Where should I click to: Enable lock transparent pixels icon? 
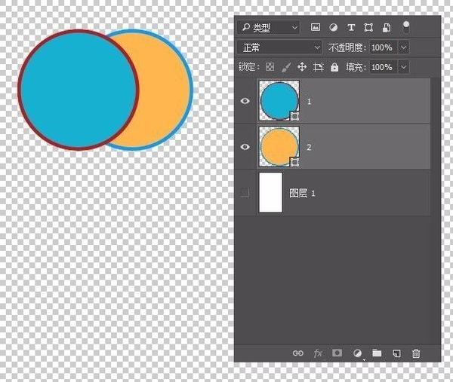270,67
